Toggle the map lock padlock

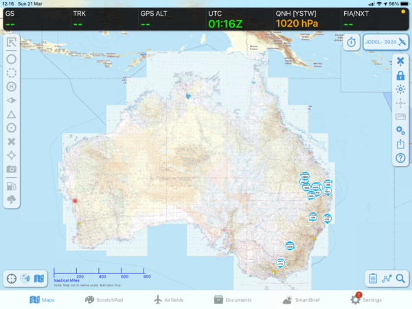pos(400,76)
